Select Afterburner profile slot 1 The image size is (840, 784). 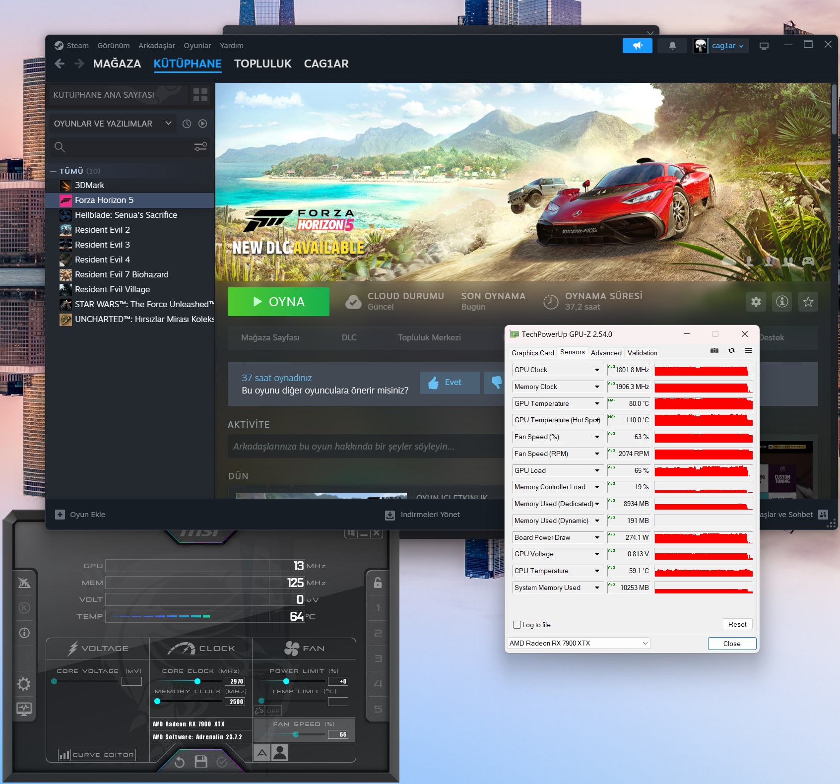pyautogui.click(x=378, y=608)
